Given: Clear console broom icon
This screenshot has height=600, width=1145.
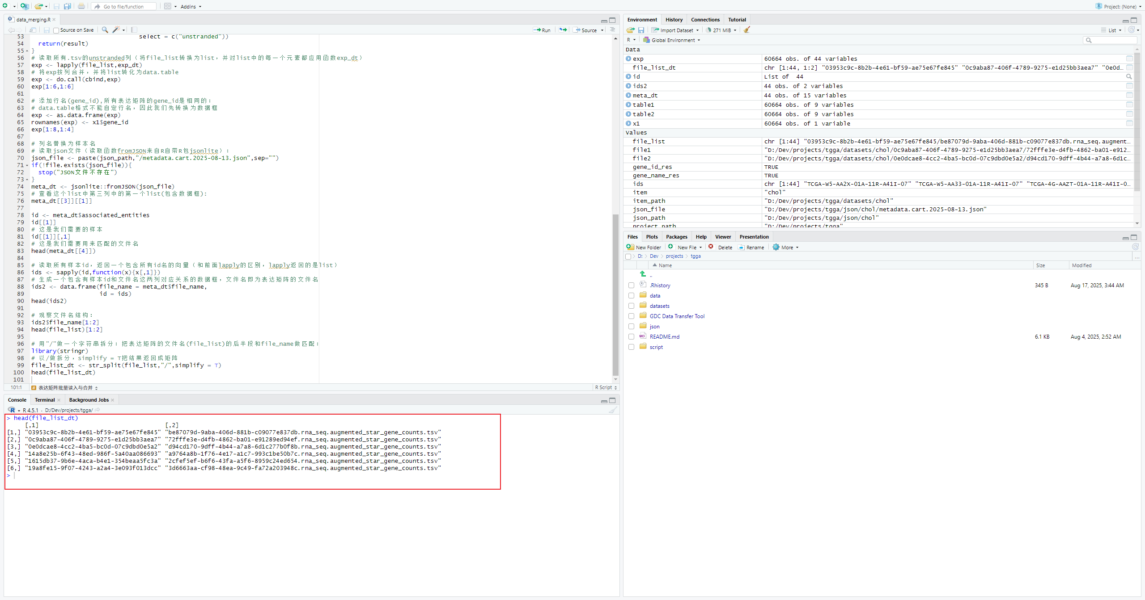Looking at the screenshot, I should pyautogui.click(x=613, y=410).
